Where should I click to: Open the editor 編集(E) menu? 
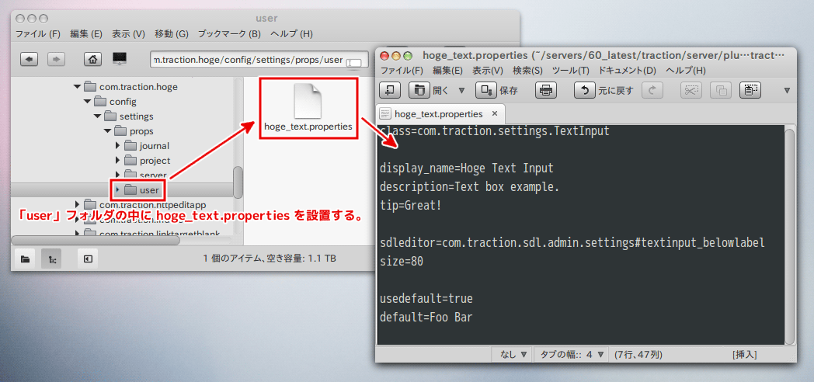pos(448,70)
